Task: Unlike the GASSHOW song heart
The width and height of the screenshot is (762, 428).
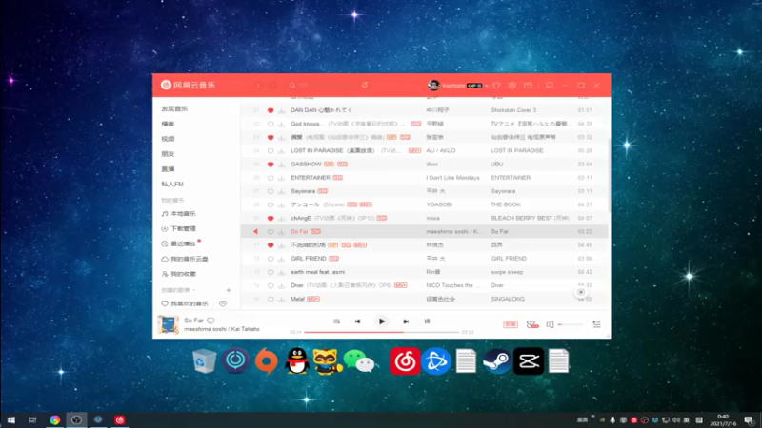Action: [x=271, y=165]
